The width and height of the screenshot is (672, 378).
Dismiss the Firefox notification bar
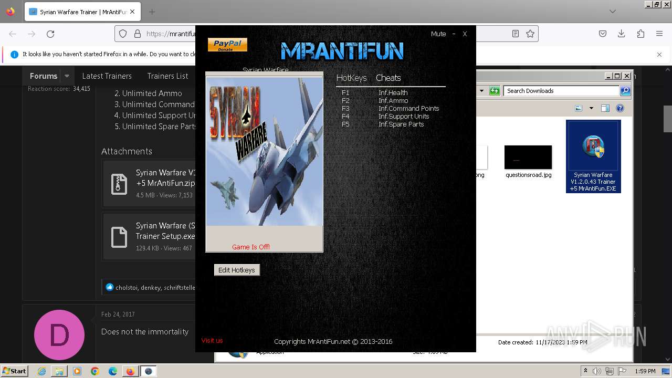point(659,54)
